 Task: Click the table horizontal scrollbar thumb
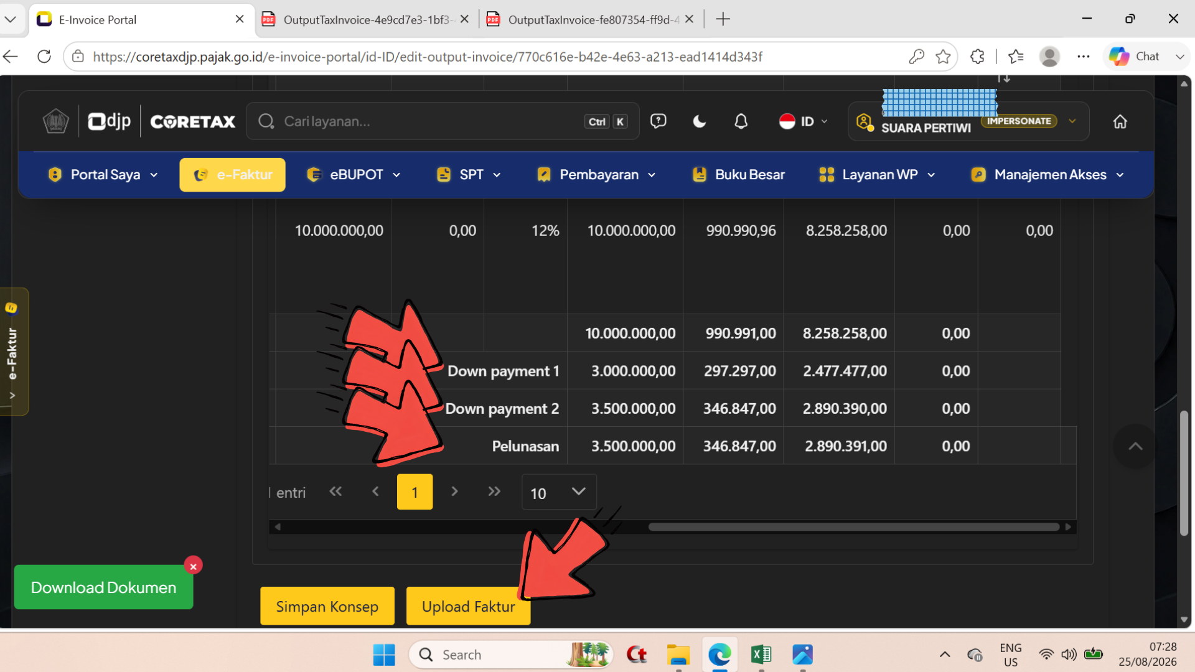click(x=853, y=527)
